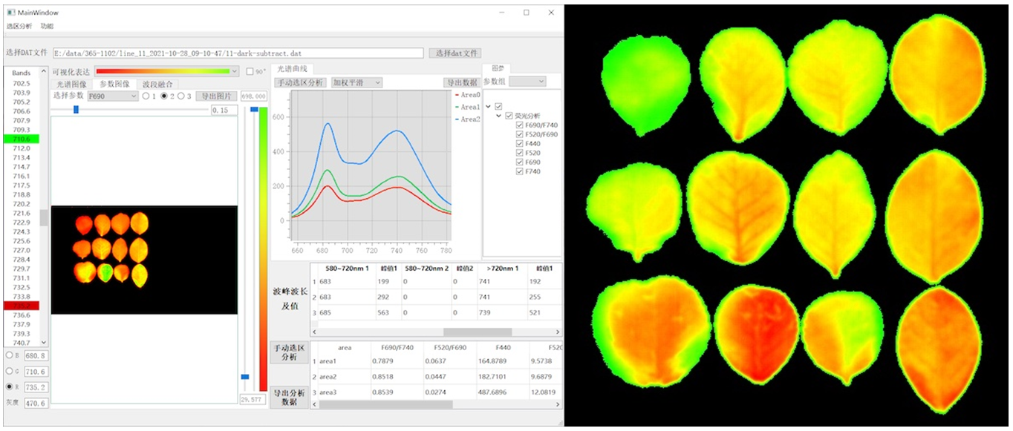Open the 功能 menu
This screenshot has height=431, width=1013.
pyautogui.click(x=47, y=26)
